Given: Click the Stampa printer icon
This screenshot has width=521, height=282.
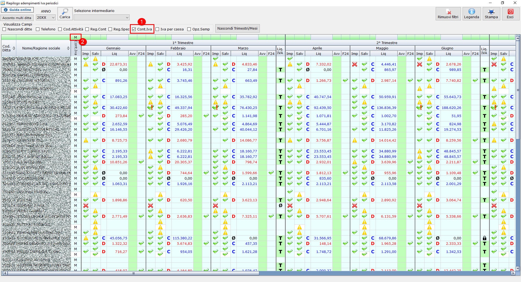Looking at the screenshot, I should [491, 12].
